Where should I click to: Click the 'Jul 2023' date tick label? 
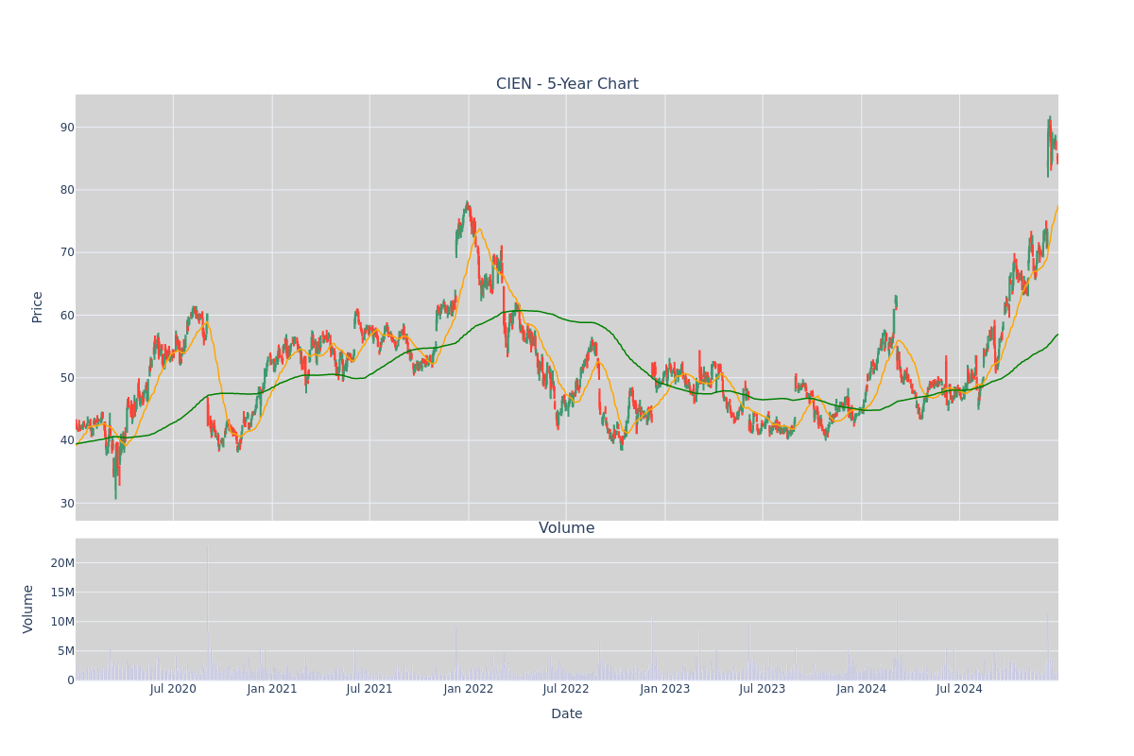[x=763, y=689]
